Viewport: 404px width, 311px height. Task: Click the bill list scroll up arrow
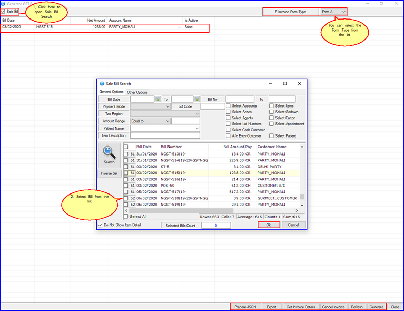point(302,147)
